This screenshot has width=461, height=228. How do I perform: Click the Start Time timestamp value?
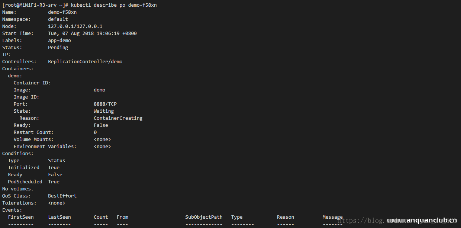point(92,33)
